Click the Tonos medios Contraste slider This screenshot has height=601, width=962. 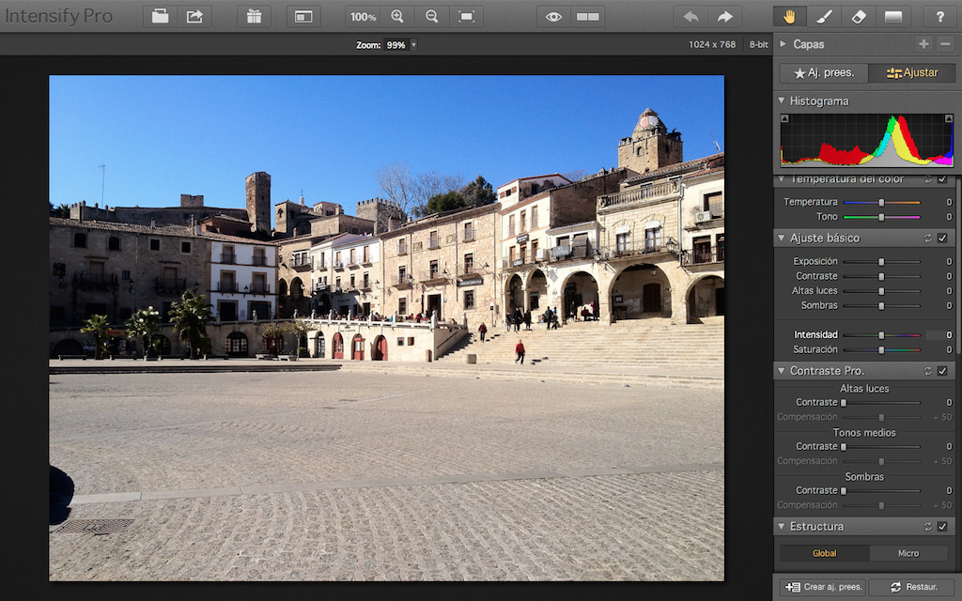coord(881,447)
